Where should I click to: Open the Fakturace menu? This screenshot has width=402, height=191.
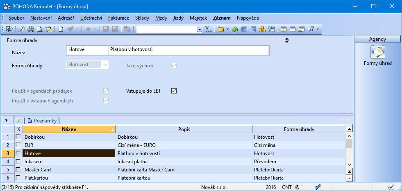[118, 18]
